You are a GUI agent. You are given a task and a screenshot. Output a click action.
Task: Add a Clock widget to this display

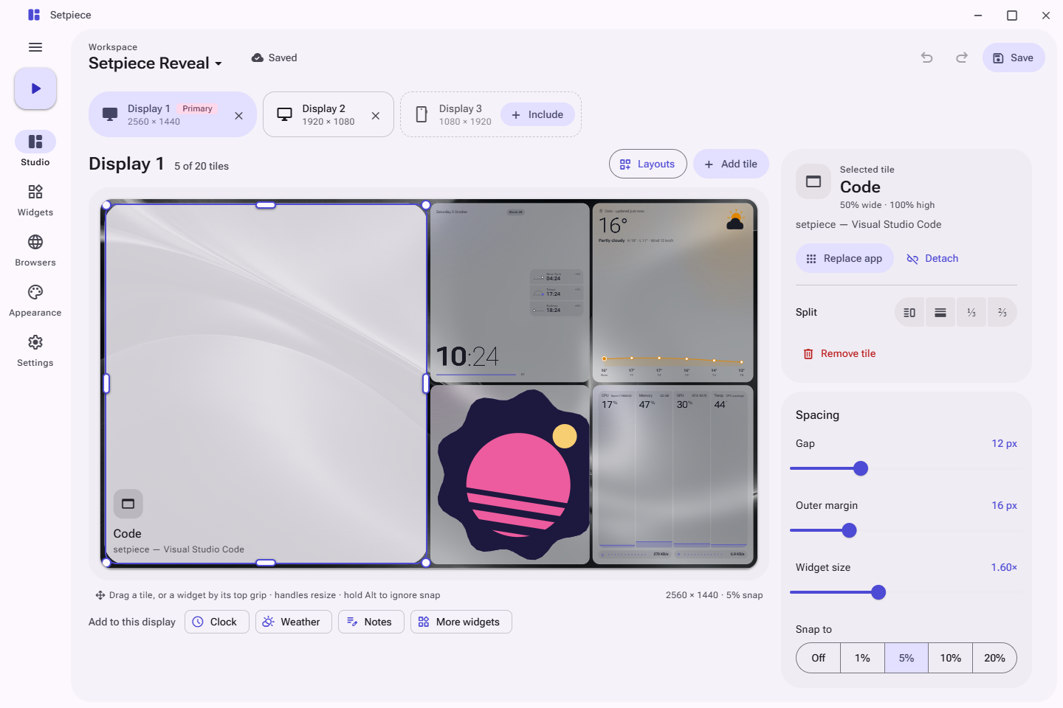(216, 622)
